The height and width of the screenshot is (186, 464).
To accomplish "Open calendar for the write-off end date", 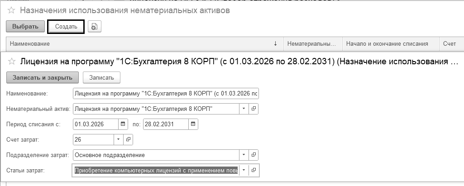I will (193, 124).
